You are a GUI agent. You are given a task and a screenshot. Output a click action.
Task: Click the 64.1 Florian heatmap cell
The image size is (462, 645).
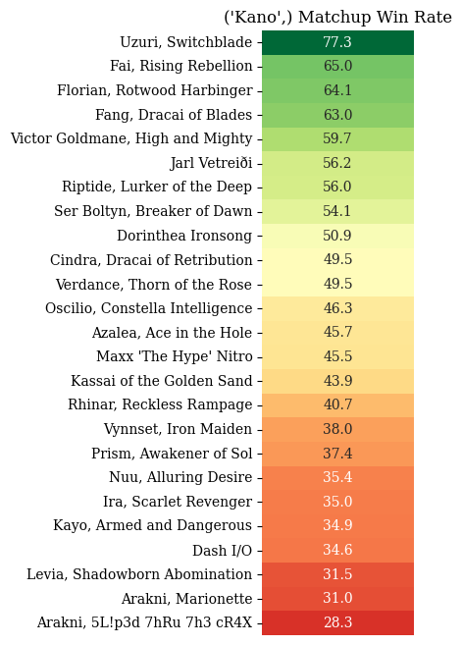pyautogui.click(x=337, y=90)
